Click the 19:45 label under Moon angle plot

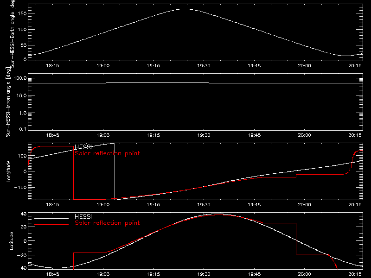[254, 135]
